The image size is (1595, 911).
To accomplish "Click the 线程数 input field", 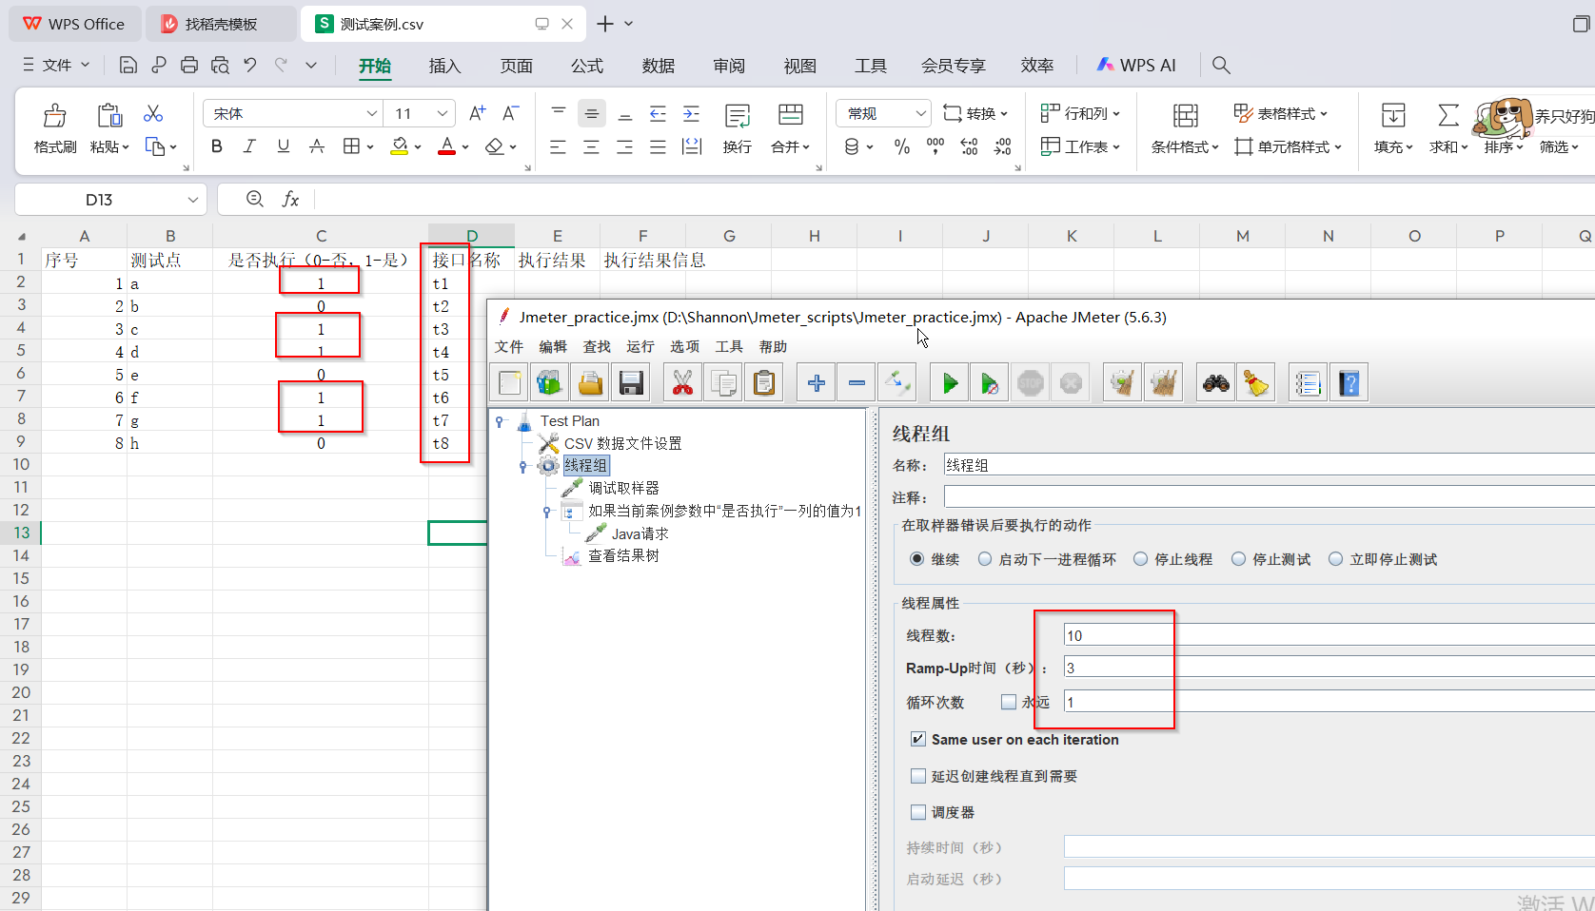I will pos(1329,635).
